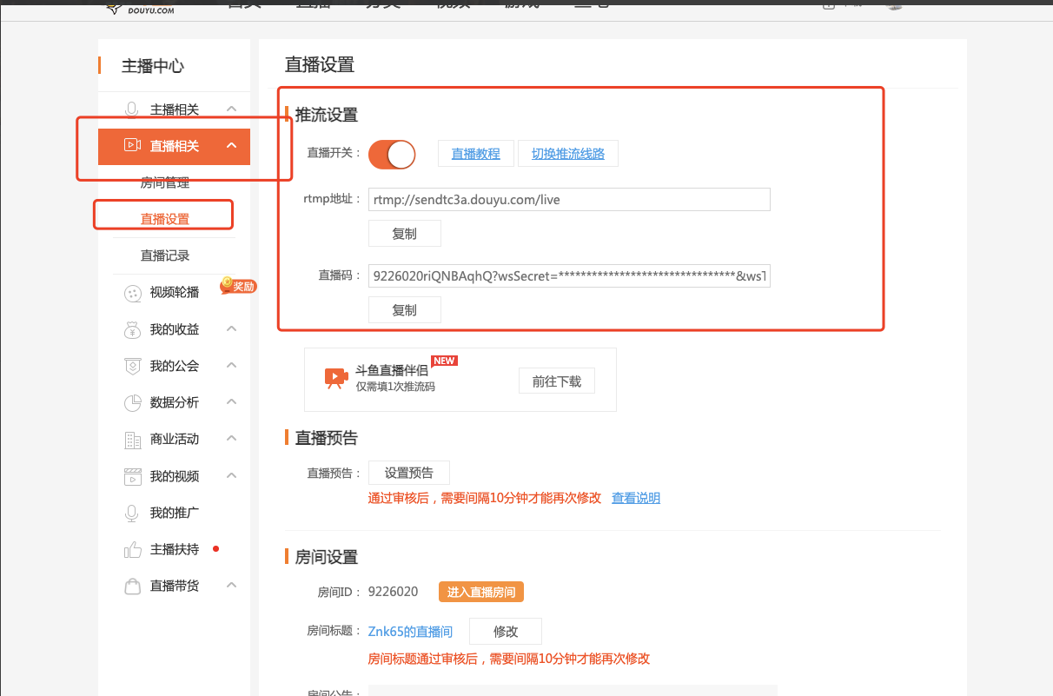Screen dimensions: 1053x696
Task: Click the thumbs-up icon for 主播扶持
Action: (x=132, y=549)
